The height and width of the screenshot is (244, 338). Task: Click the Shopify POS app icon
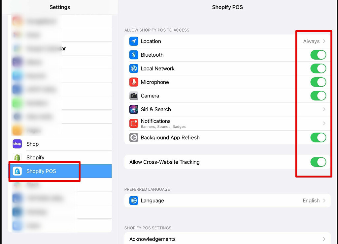click(17, 171)
